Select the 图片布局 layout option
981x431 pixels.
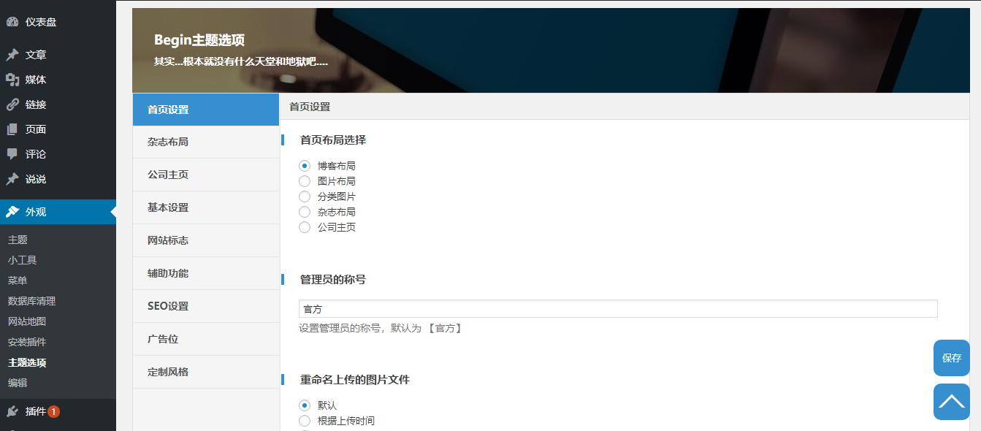point(305,180)
